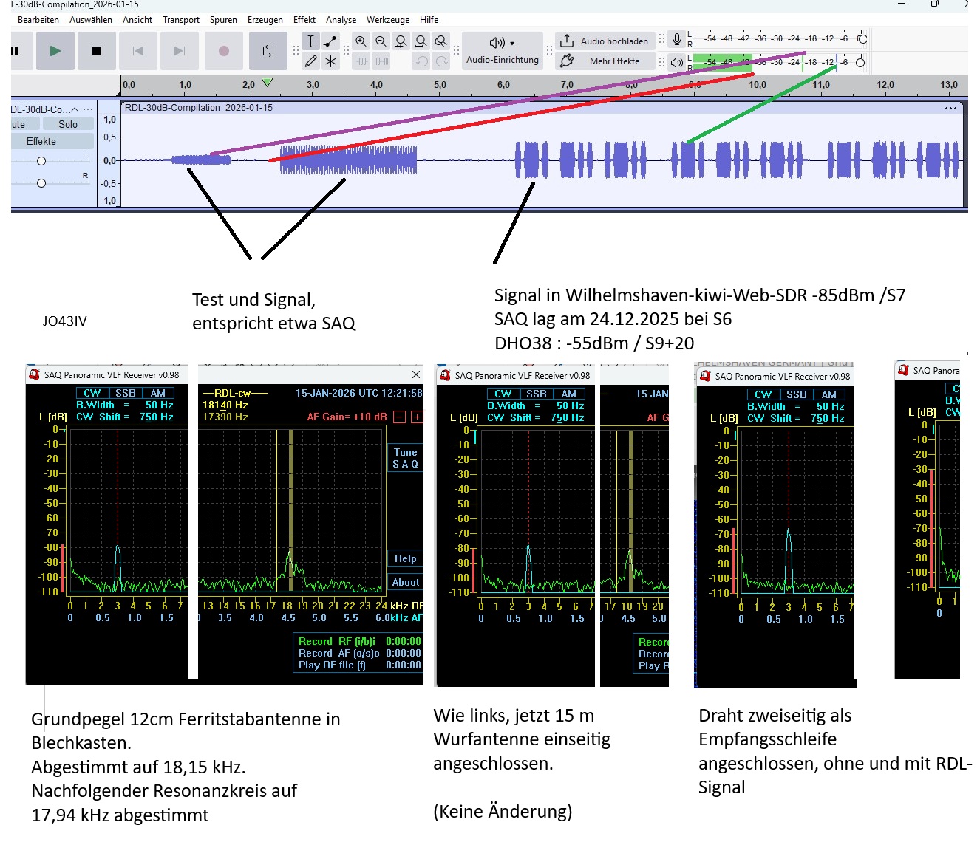This screenshot has height=842, width=980.
Task: Open the Werkzeuge menu
Action: point(388,20)
